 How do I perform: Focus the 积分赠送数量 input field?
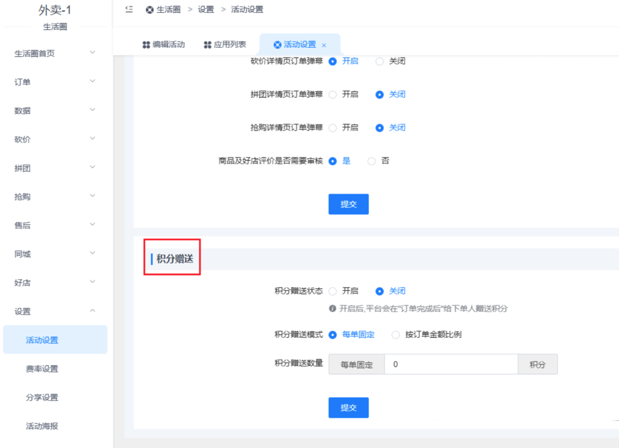point(450,365)
